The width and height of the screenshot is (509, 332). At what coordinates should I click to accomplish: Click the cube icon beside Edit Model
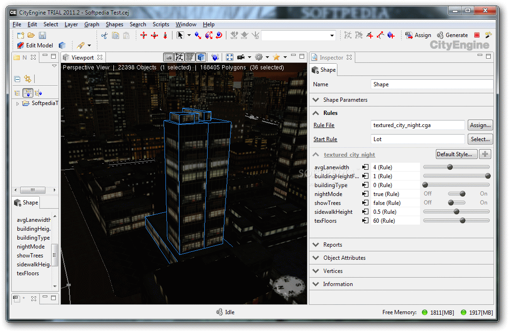click(x=62, y=45)
